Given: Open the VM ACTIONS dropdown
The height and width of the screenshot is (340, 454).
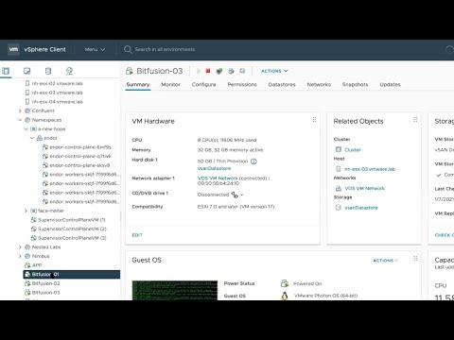Looking at the screenshot, I should coord(274,71).
